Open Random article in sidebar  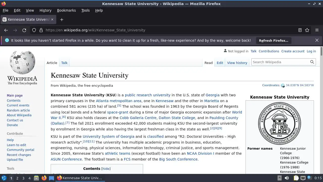tap(18, 110)
